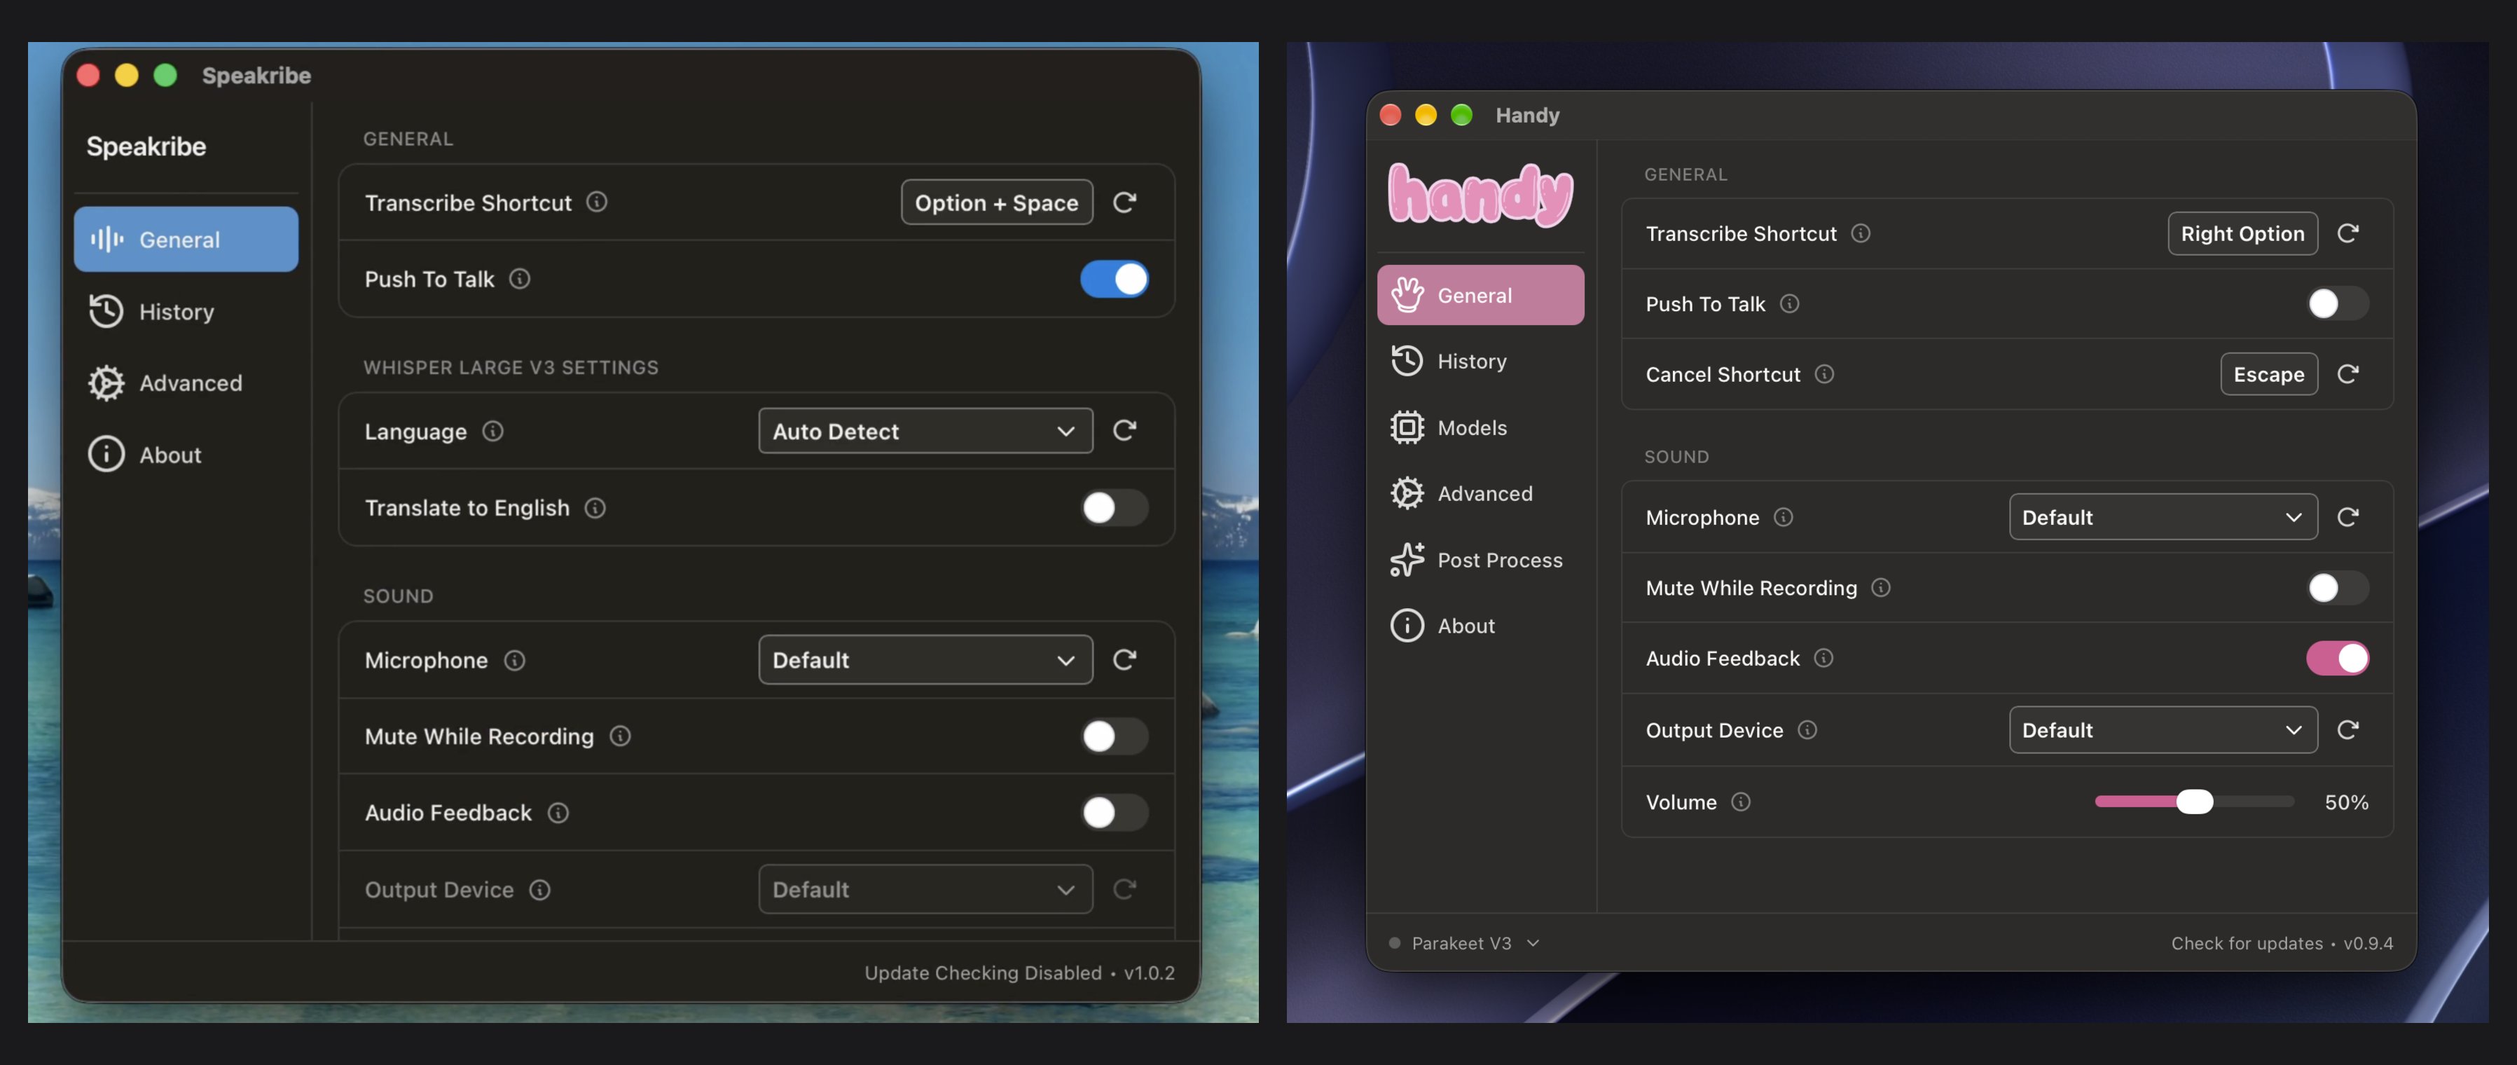This screenshot has height=1065, width=2517.
Task: Show Audio Feedback info in Handy
Action: pos(1823,657)
